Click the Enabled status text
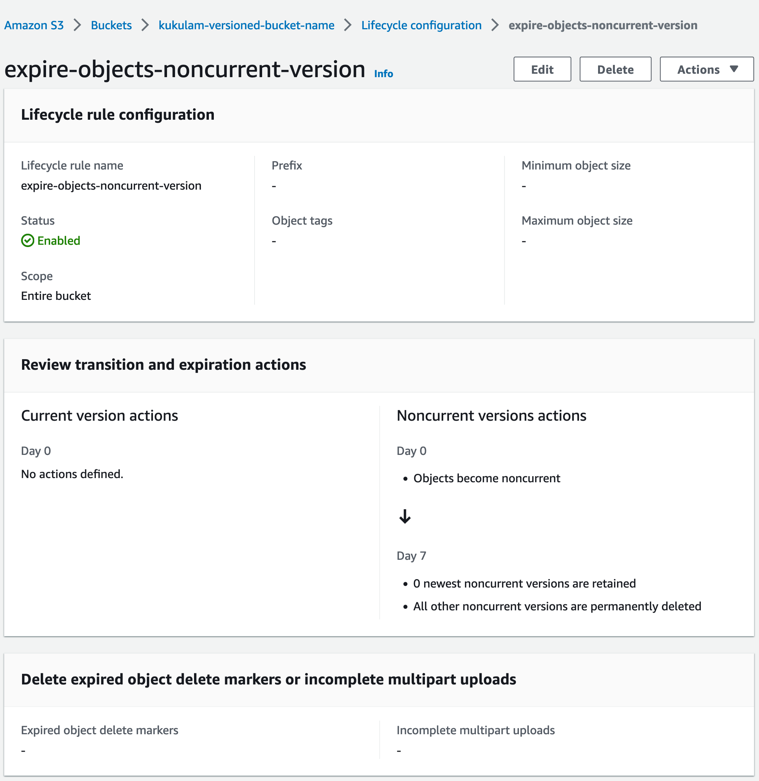This screenshot has height=781, width=759. pyautogui.click(x=59, y=241)
